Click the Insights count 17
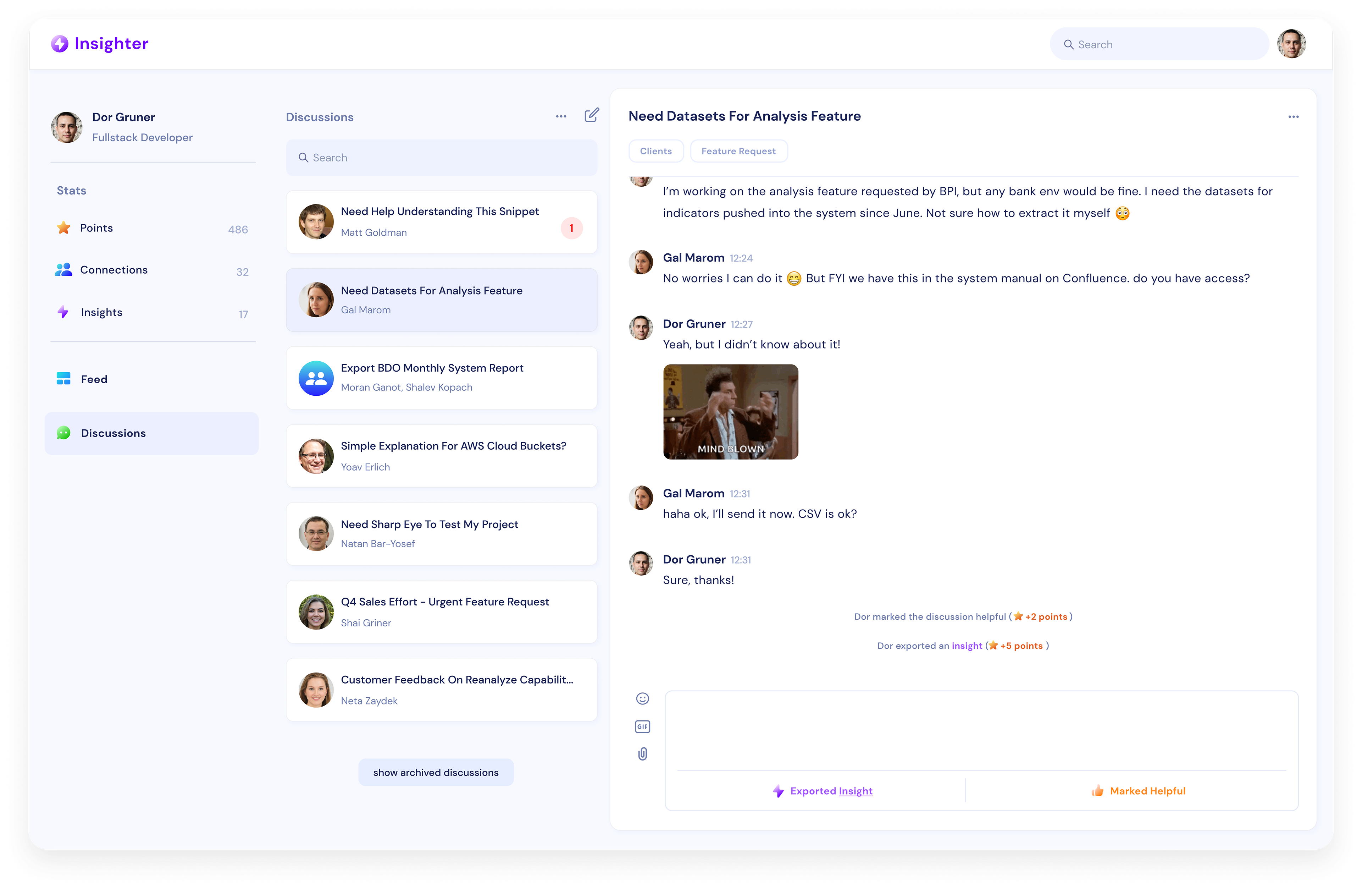Viewport: 1362px width, 889px height. (x=243, y=314)
